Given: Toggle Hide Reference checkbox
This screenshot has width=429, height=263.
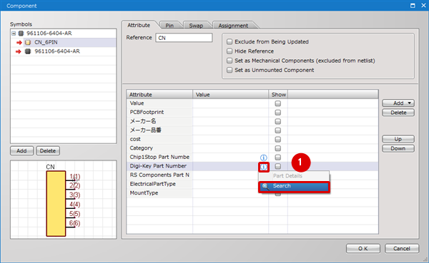Looking at the screenshot, I should (230, 51).
